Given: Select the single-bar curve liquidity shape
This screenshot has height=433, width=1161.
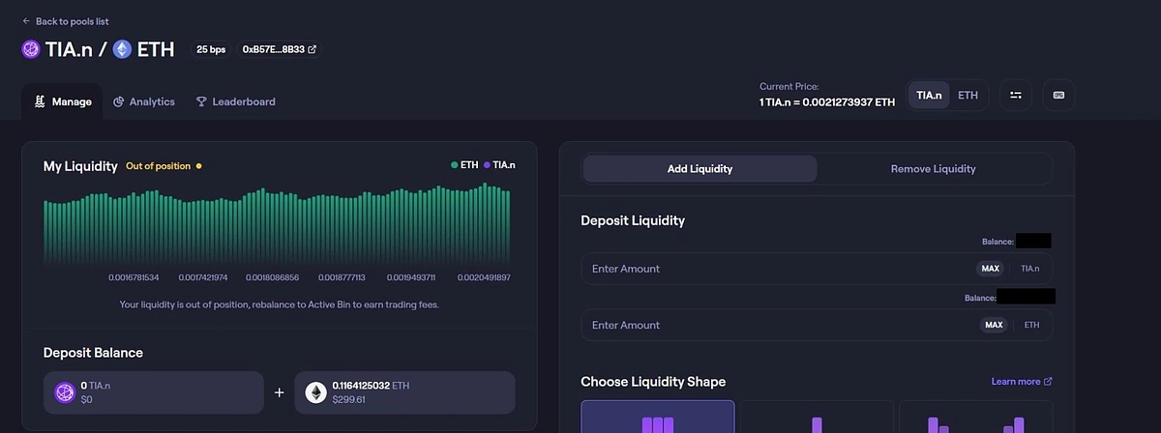Looking at the screenshot, I should (817, 418).
